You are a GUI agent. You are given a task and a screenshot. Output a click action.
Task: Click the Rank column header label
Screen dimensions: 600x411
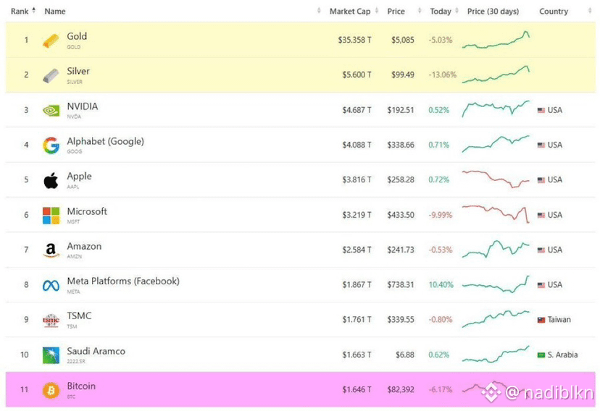coord(20,12)
